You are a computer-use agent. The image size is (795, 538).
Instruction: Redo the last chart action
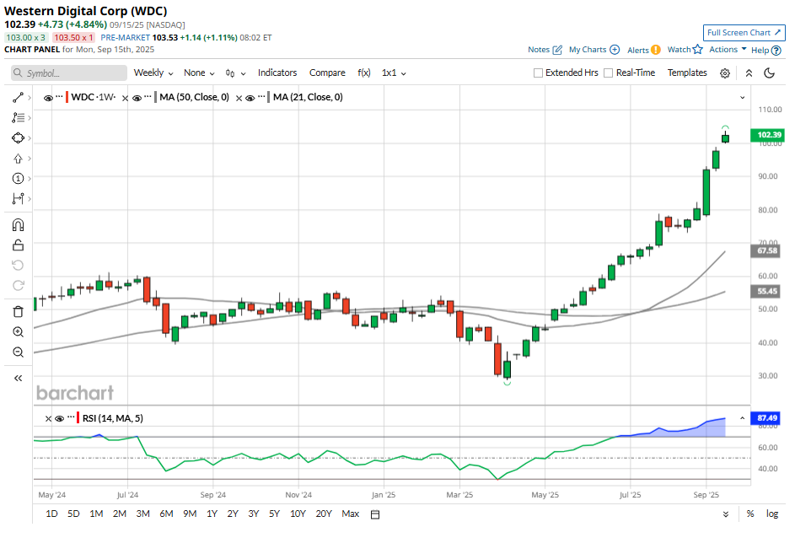(19, 286)
